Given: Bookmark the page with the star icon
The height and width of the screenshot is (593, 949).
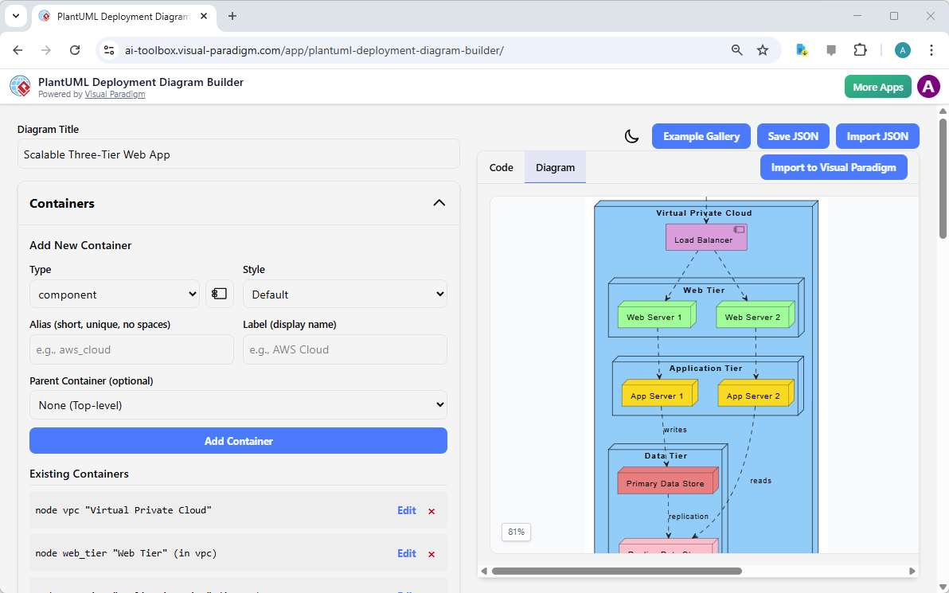Looking at the screenshot, I should point(763,49).
